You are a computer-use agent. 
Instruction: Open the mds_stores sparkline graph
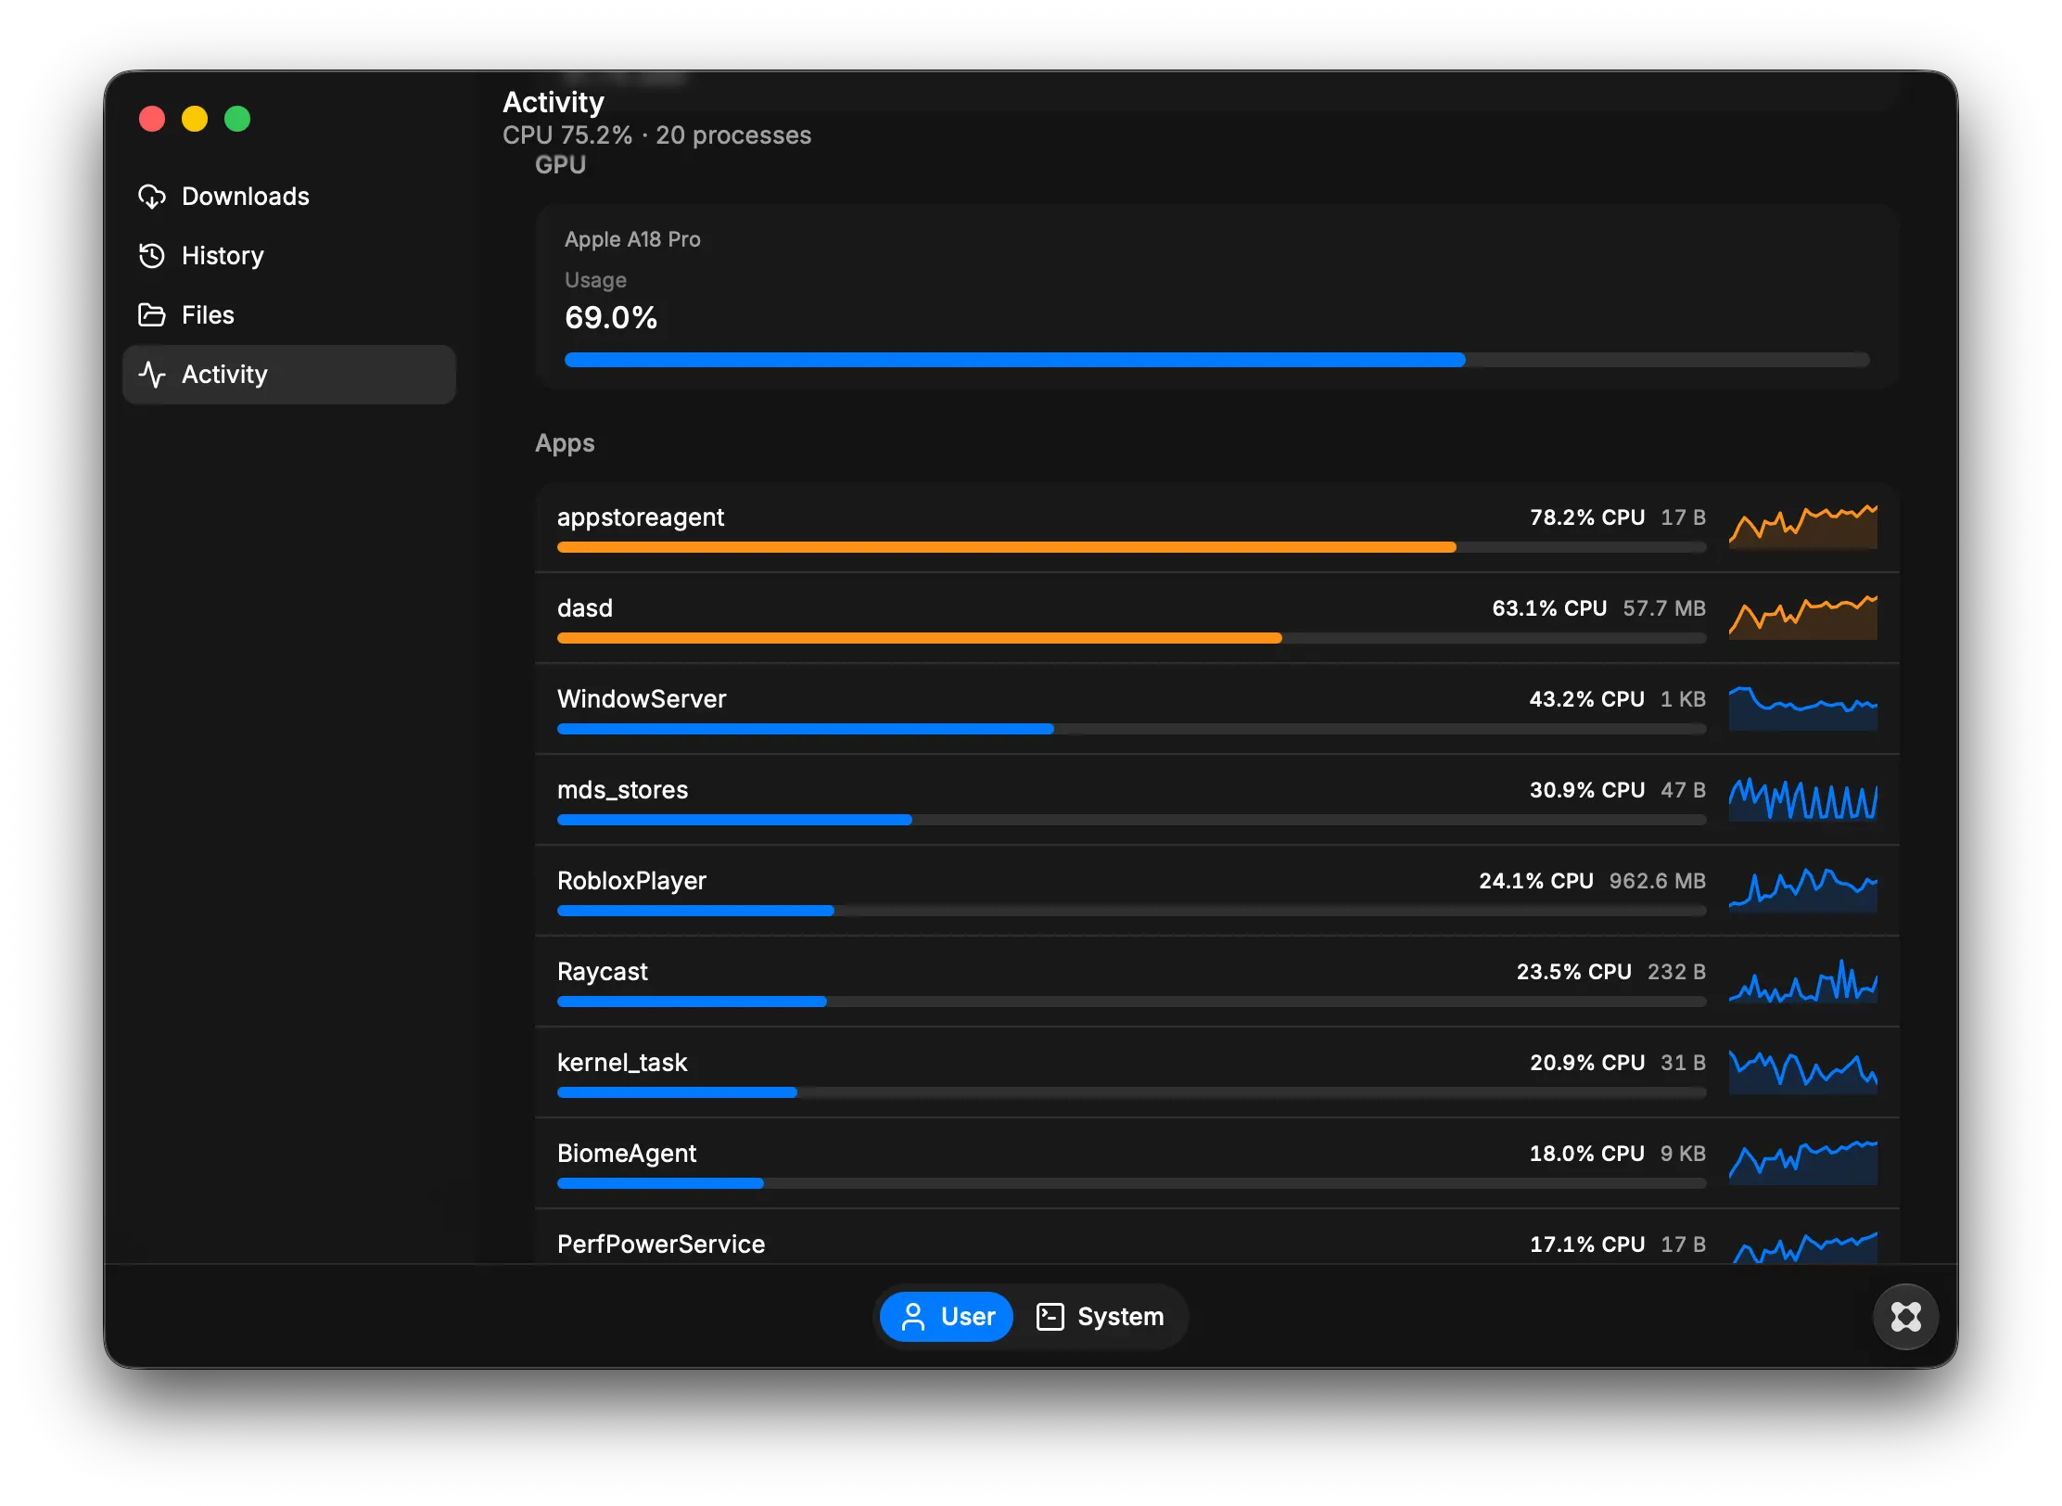tap(1803, 799)
